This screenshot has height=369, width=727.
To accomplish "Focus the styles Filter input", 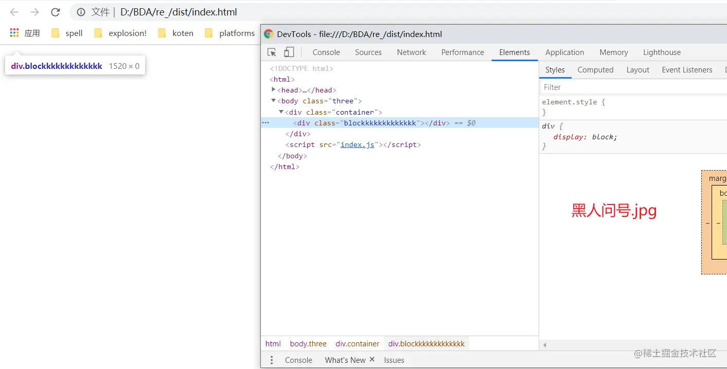I will point(633,87).
